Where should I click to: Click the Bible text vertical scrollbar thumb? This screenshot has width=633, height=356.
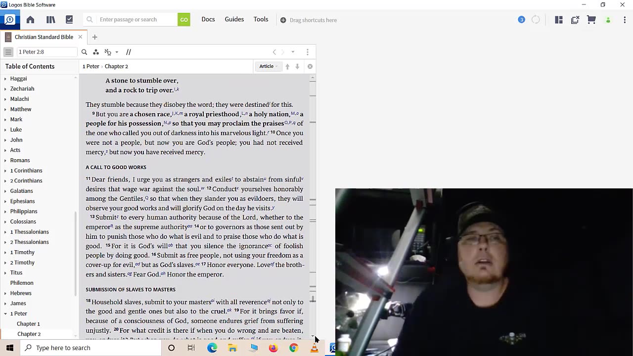pyautogui.click(x=313, y=300)
